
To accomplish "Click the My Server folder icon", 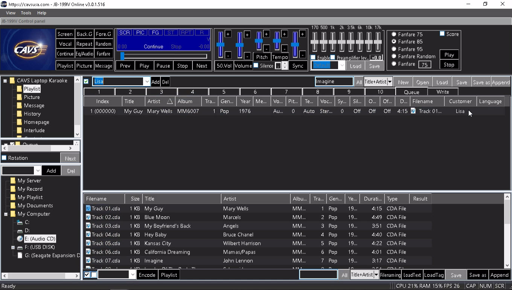I will tap(13, 181).
